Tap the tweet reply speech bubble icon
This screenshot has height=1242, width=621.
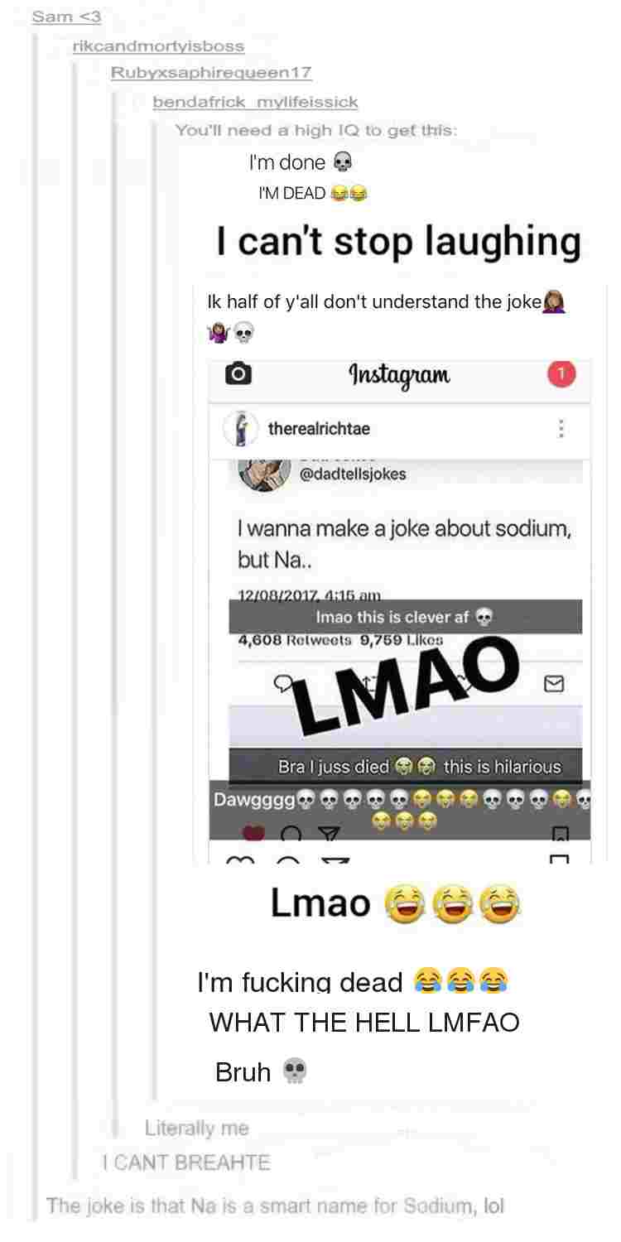(283, 684)
